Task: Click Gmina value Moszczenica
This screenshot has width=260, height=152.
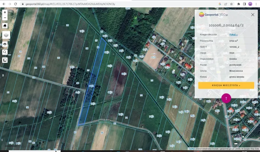Action: [236, 71]
